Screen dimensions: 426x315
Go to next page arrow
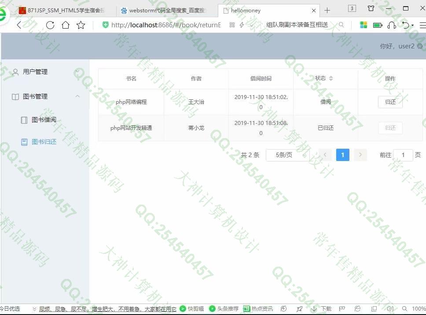pyautogui.click(x=360, y=155)
